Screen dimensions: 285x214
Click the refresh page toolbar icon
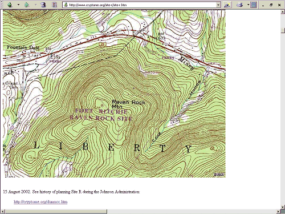click(54, 5)
